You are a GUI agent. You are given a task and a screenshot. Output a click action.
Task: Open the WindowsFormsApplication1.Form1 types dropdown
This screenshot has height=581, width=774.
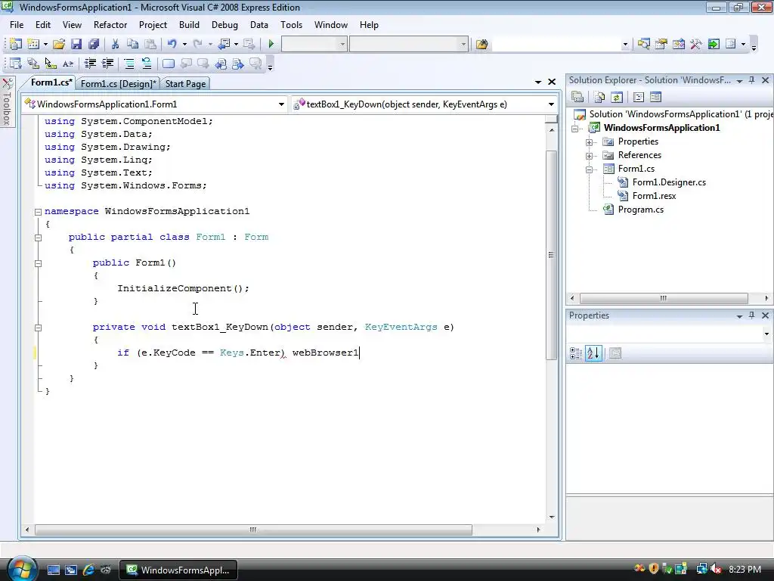[281, 104]
